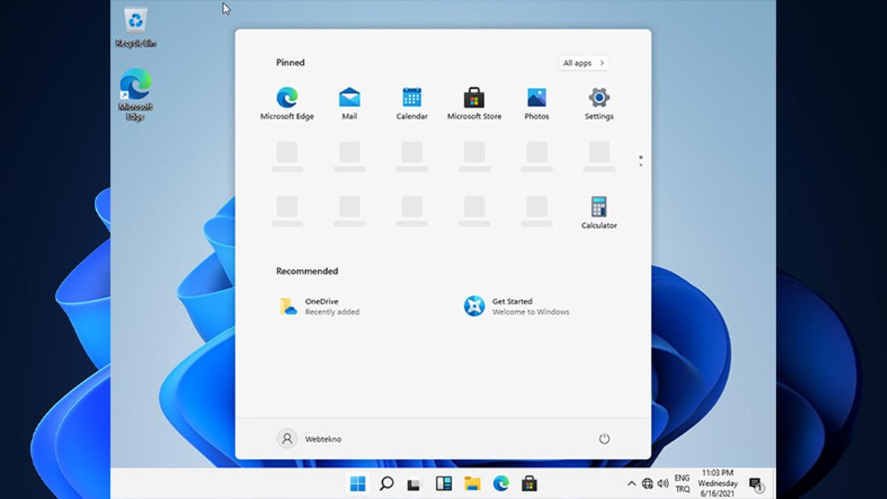
Task: Open File Explorer from the taskbar
Action: pos(472,484)
